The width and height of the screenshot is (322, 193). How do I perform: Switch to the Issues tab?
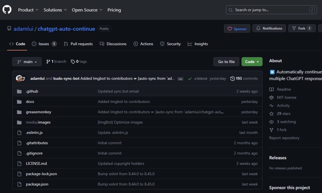(44, 44)
